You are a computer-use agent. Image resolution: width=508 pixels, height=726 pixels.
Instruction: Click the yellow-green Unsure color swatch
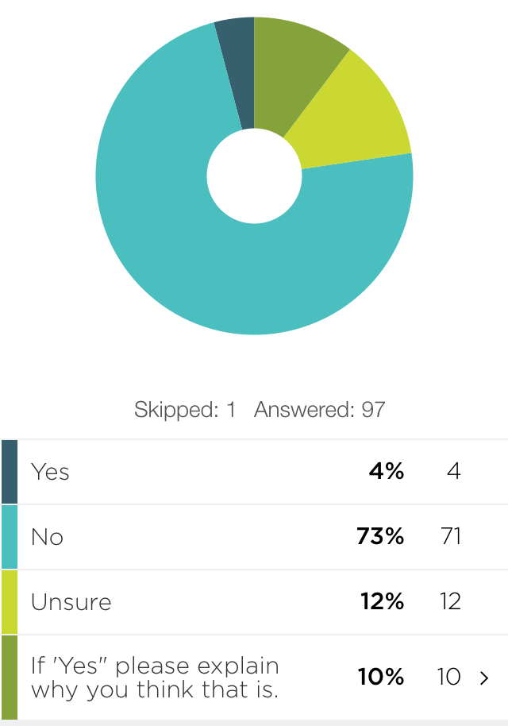tap(10, 602)
